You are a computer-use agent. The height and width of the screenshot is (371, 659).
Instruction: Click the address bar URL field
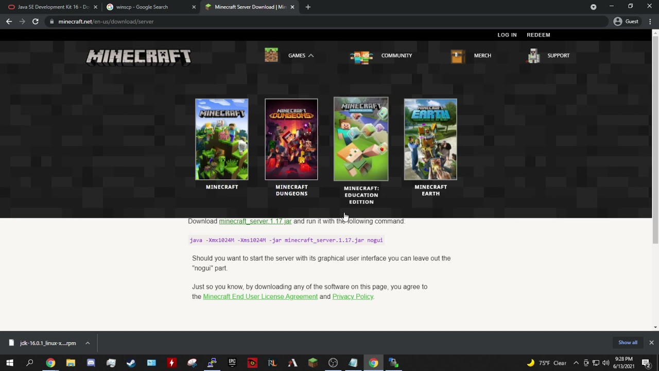click(327, 22)
